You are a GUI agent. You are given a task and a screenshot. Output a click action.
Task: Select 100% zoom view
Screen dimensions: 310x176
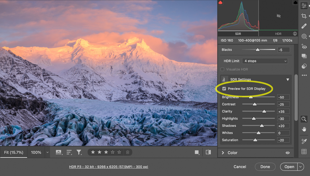(x=36, y=152)
